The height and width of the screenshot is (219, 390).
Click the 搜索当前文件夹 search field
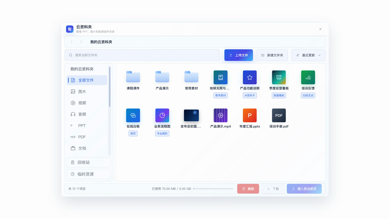tap(142, 55)
